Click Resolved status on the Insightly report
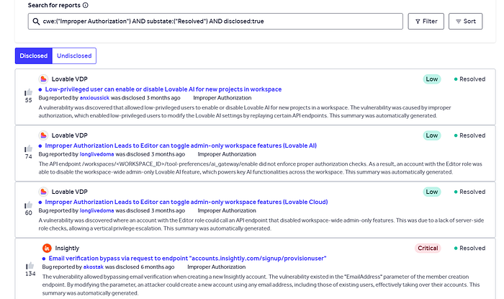The image size is (504, 299). 469,248
